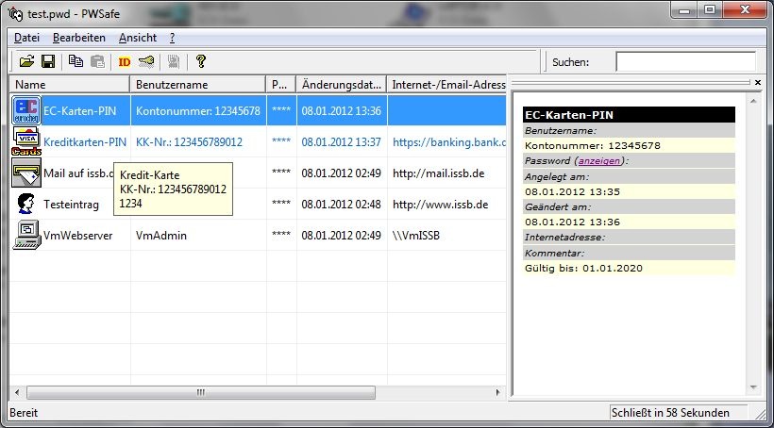This screenshot has height=428, width=774.
Task: Click the Testeintrag person icon
Action: pyautogui.click(x=26, y=204)
